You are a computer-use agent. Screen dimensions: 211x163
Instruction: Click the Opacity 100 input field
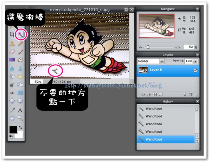pos(188,61)
